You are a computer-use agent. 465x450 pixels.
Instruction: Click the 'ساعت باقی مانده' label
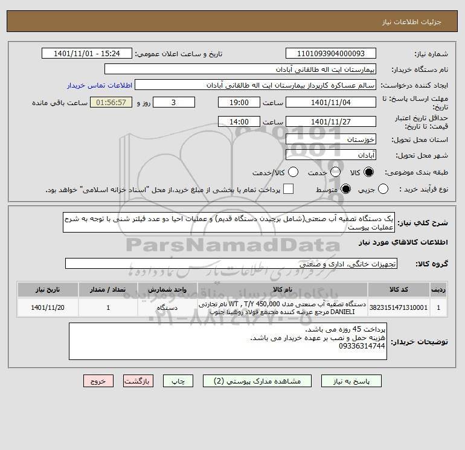(x=60, y=103)
